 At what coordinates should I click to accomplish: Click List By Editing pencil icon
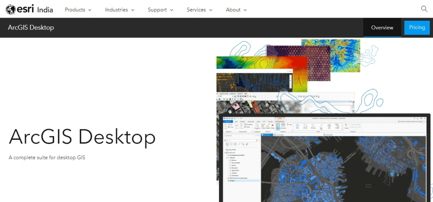point(239,144)
